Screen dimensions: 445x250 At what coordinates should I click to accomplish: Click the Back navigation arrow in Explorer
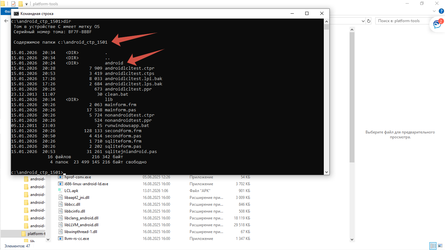tap(6, 21)
